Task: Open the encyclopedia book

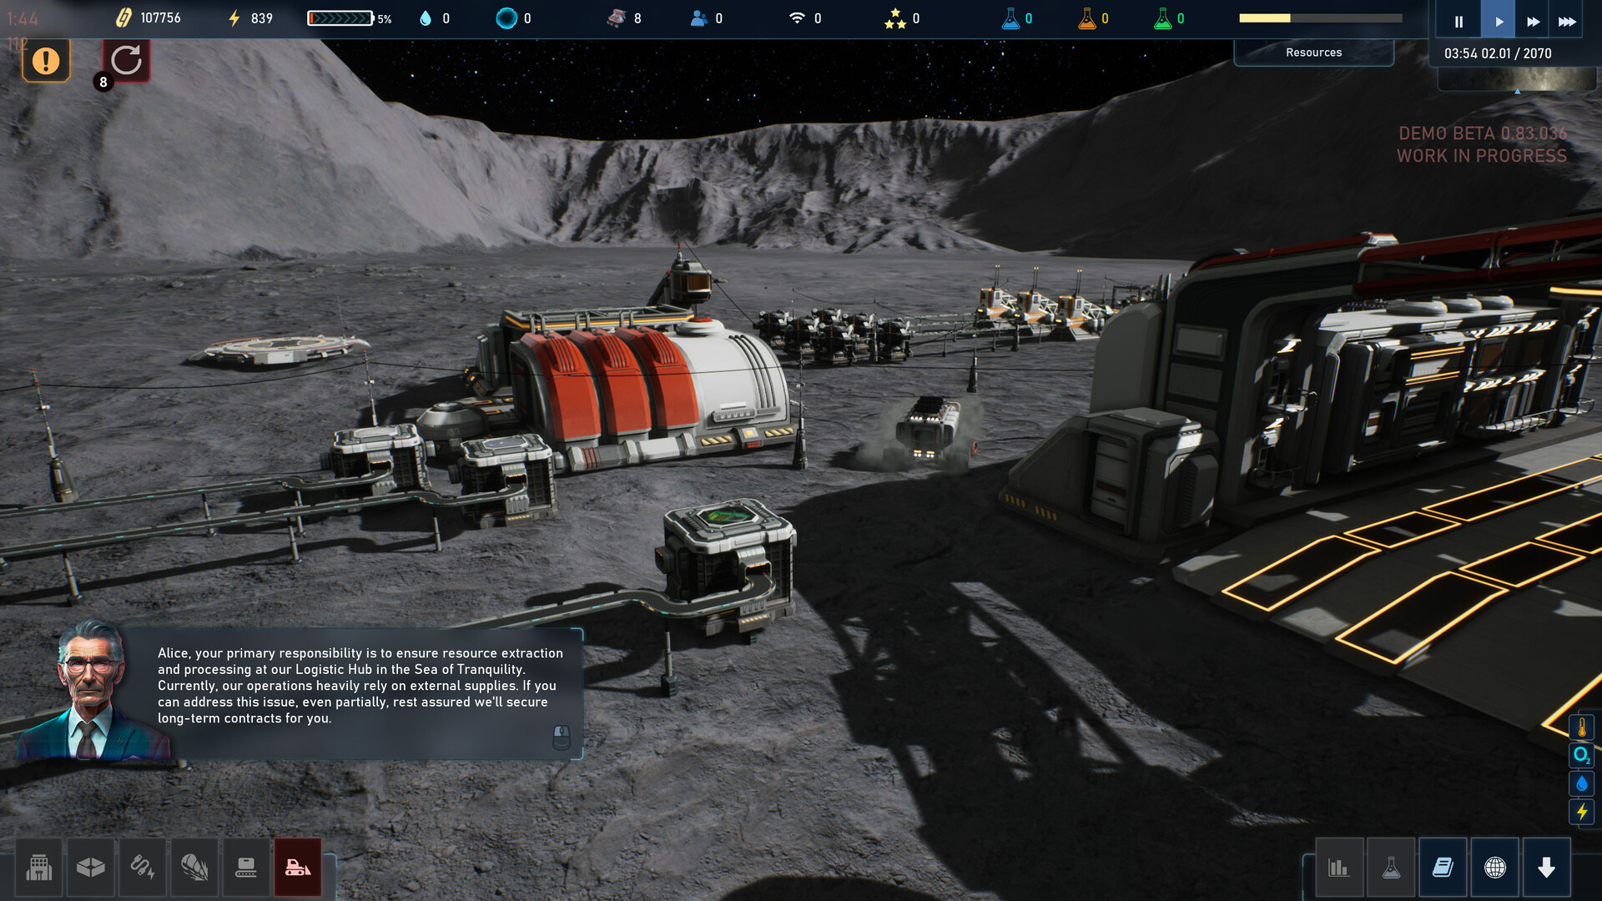Action: 1444,868
